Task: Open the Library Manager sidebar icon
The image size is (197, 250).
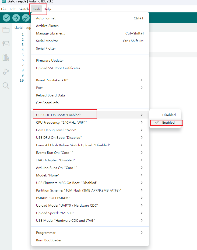Action: point(6,58)
